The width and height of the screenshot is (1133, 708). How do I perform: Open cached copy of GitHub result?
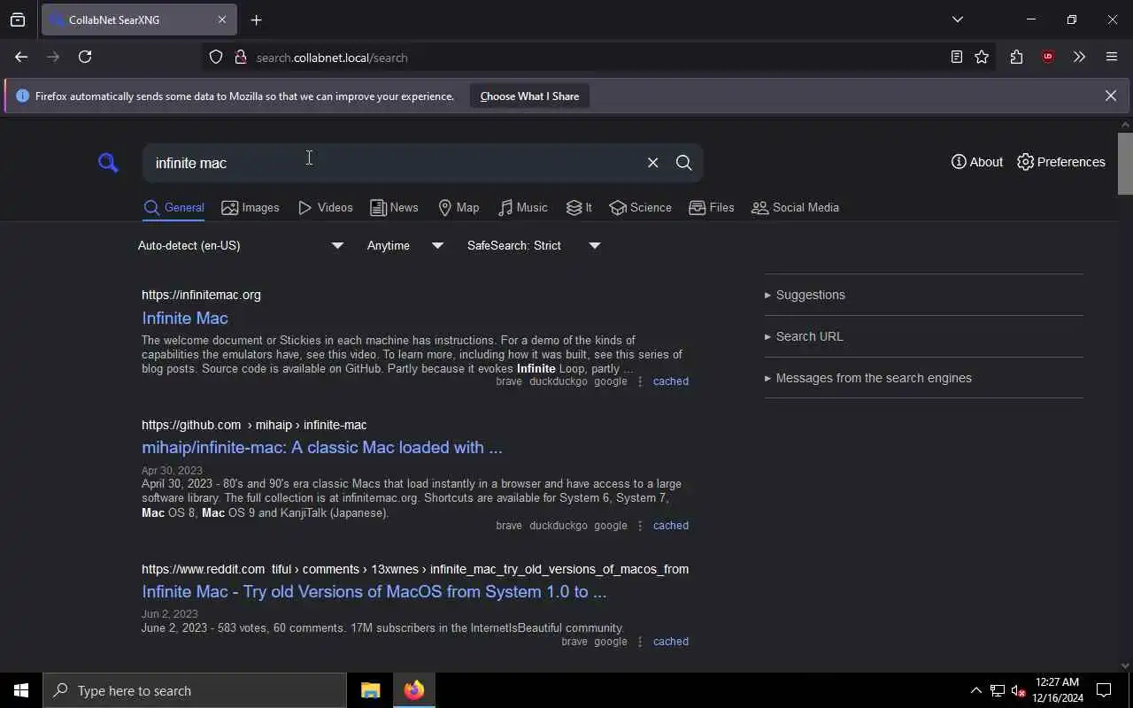coord(670,526)
